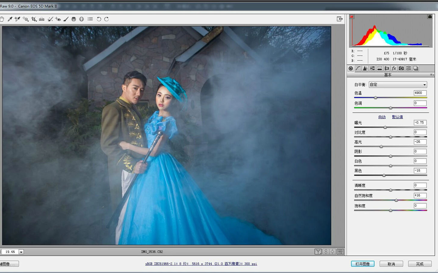Adjust the highlights slider handle
This screenshot has width=438, height=273.
pyautogui.click(x=381, y=147)
